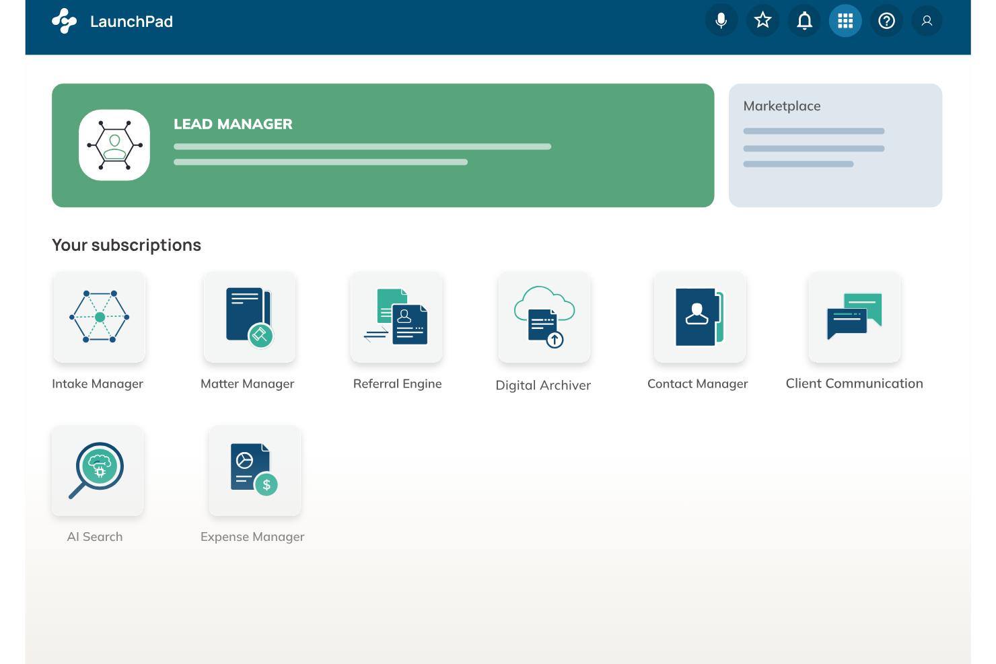This screenshot has width=996, height=664.
Task: Open the app grid launcher menu
Action: coord(845,20)
